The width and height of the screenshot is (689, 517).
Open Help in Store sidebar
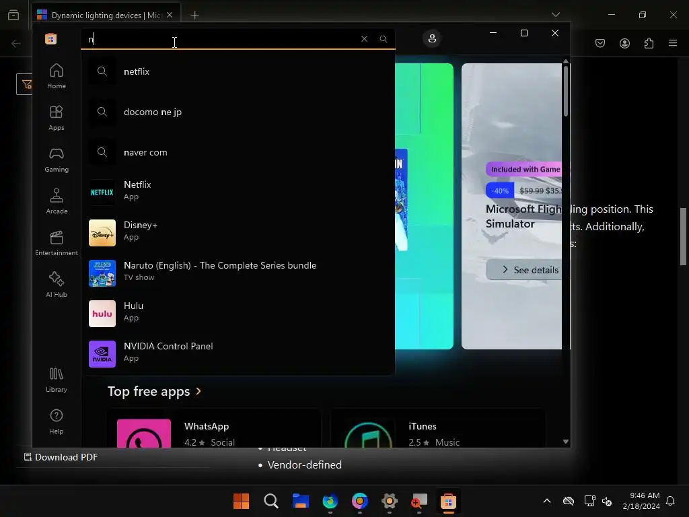point(57,421)
